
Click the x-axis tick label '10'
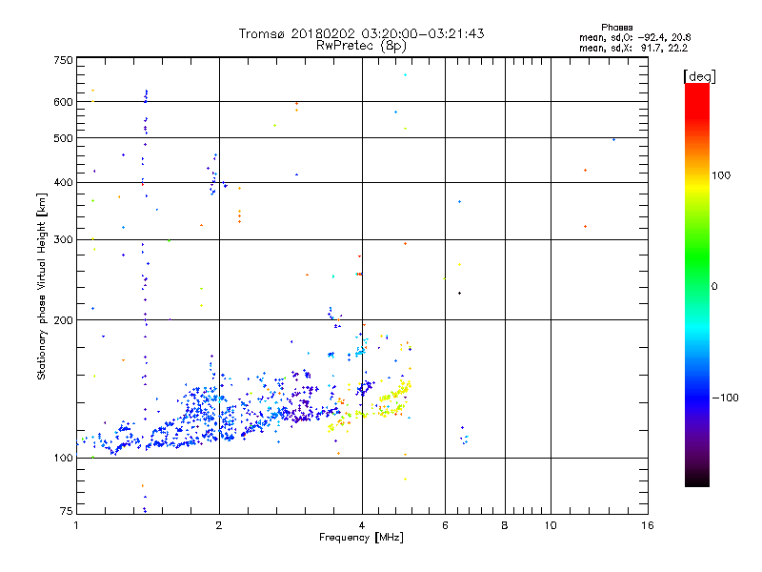point(551,525)
